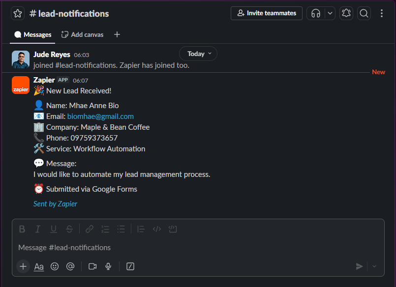Click the send message arrow
Screen dimensions: 396x287
(x=359, y=266)
